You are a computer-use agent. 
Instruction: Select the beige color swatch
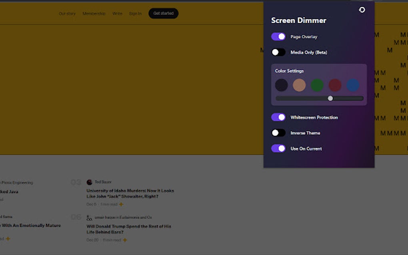(x=299, y=85)
